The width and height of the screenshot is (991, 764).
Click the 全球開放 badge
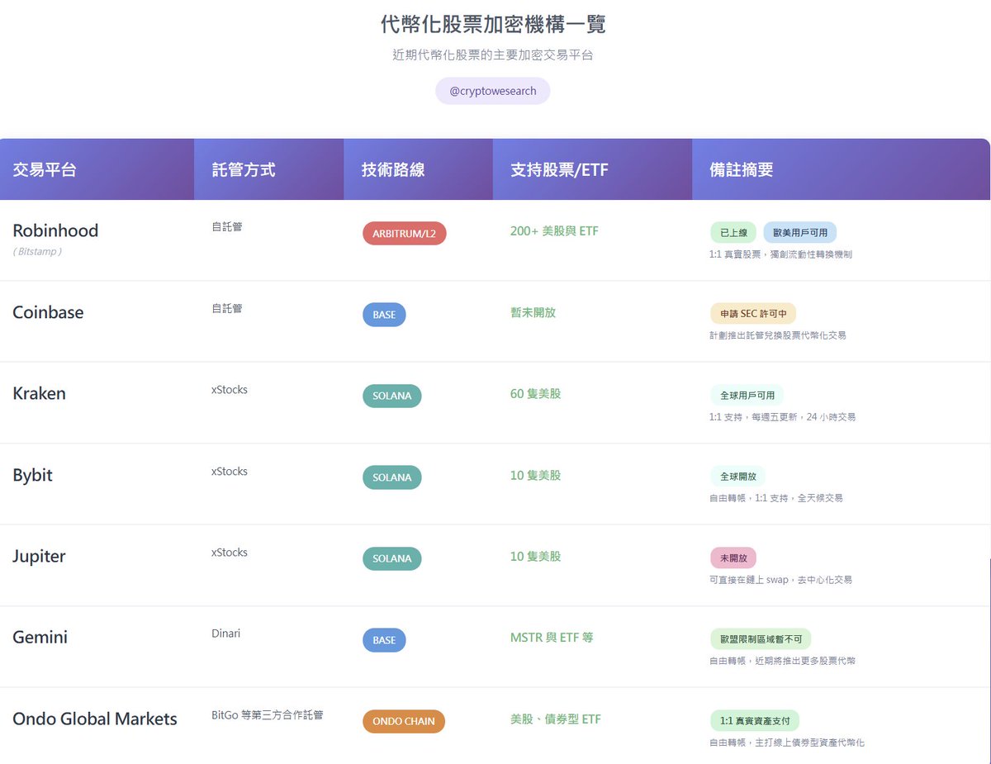click(x=738, y=477)
